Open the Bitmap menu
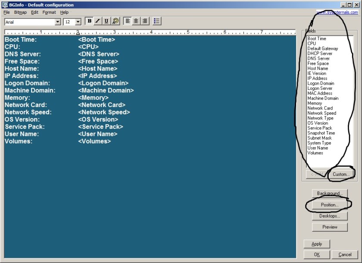 [x=20, y=12]
